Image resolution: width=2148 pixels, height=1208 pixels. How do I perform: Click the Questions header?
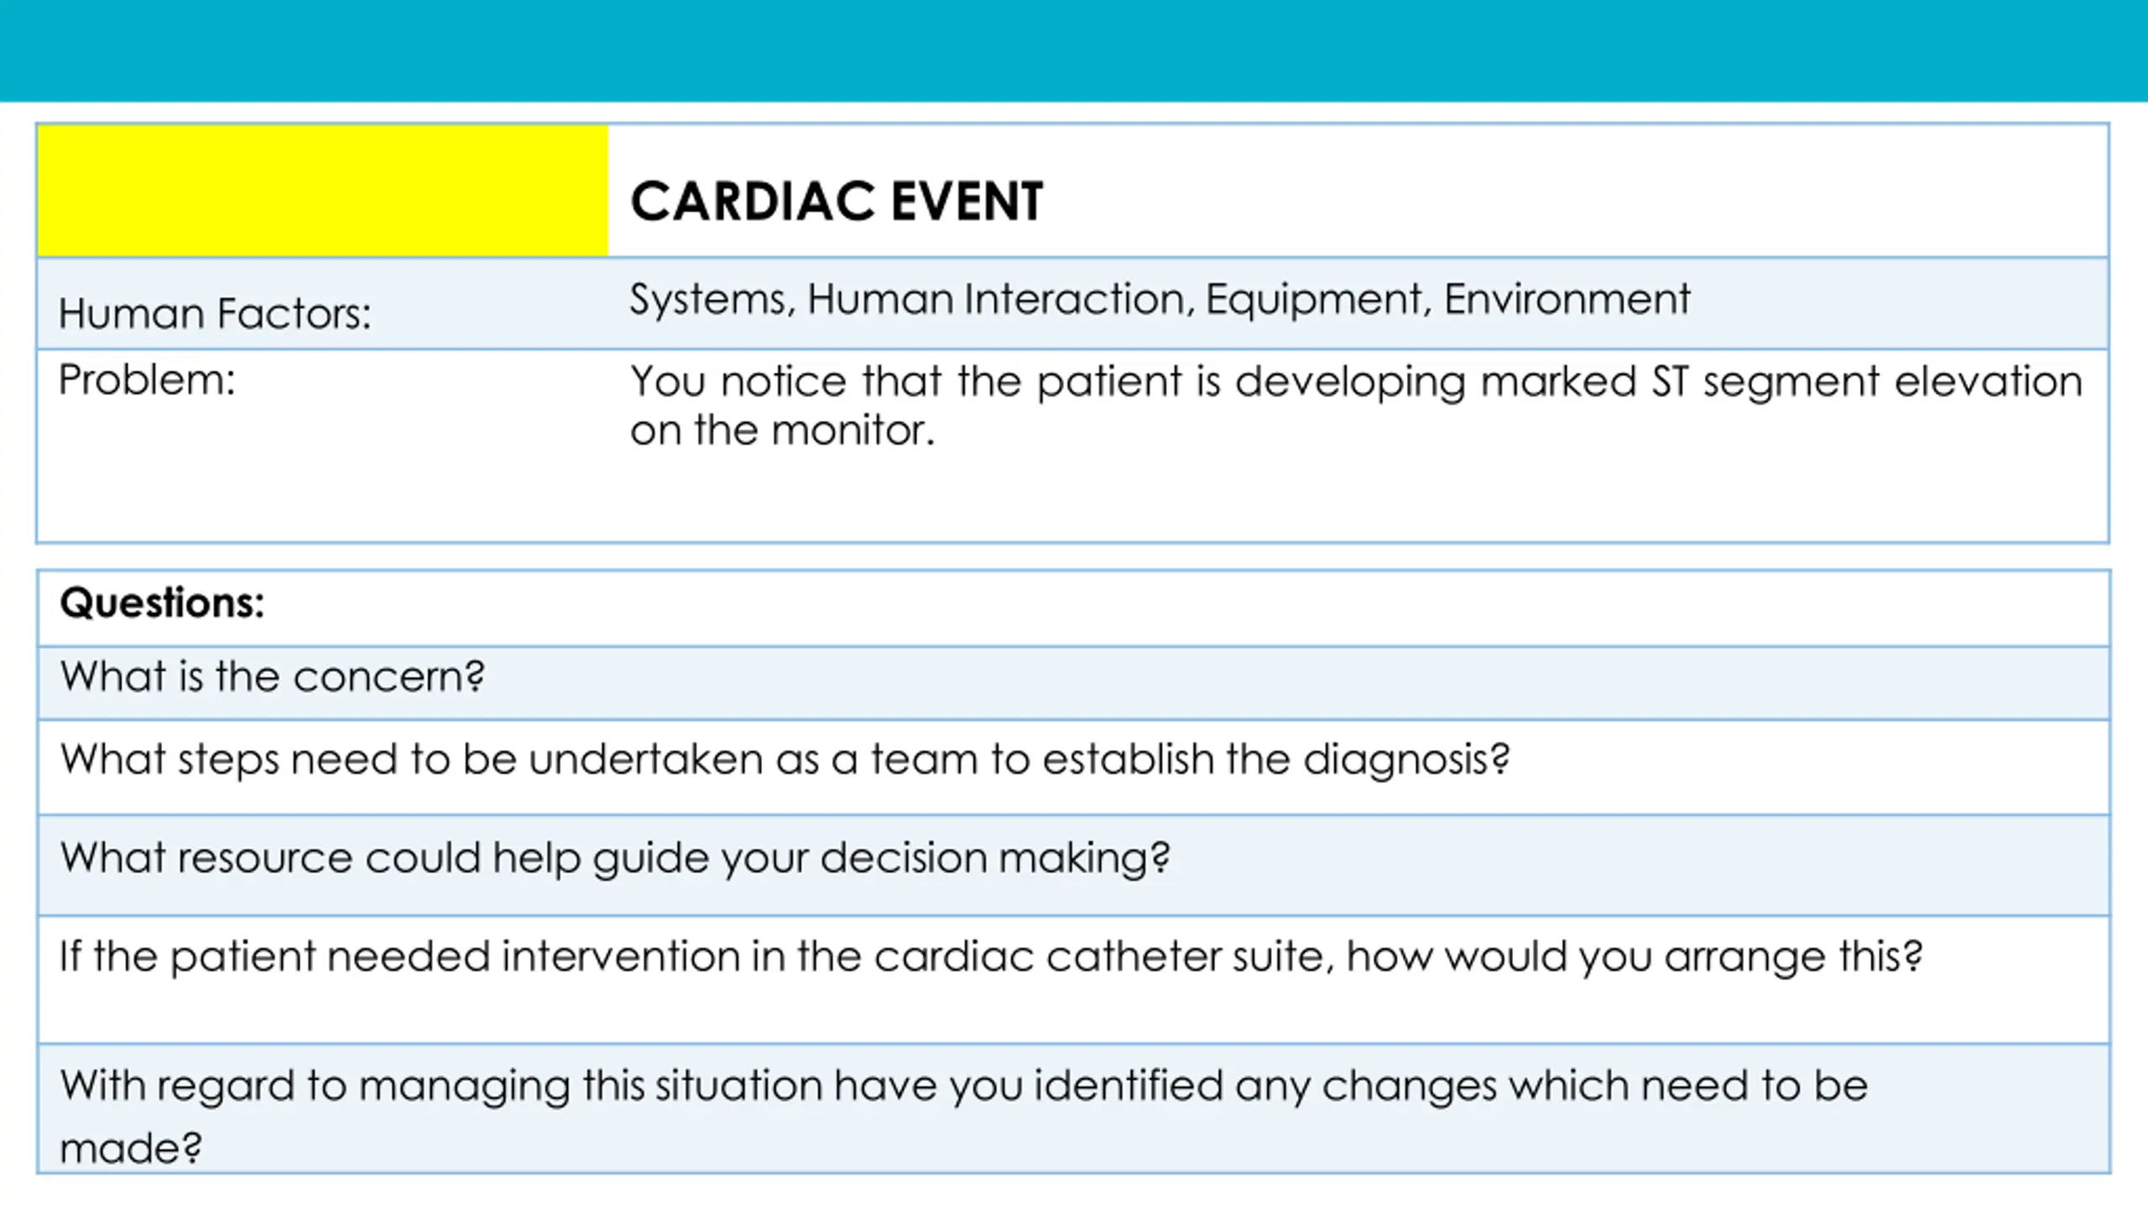[162, 602]
